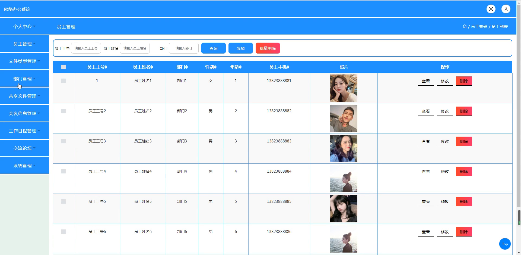Expand the 工作日程管理 sidebar menu
Viewport: 521px width, 255px height.
click(24, 131)
